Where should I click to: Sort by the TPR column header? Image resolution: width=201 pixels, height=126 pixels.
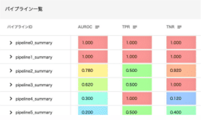coord(126,27)
